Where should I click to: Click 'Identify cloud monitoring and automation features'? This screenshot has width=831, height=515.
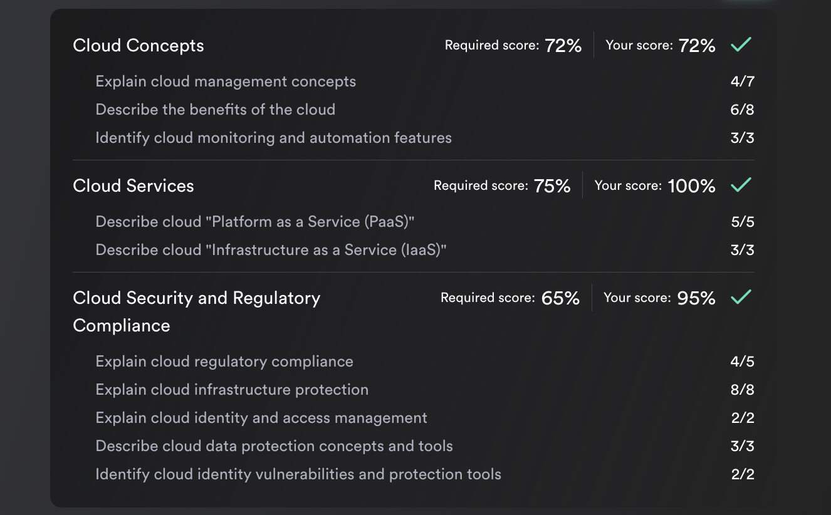coord(273,138)
